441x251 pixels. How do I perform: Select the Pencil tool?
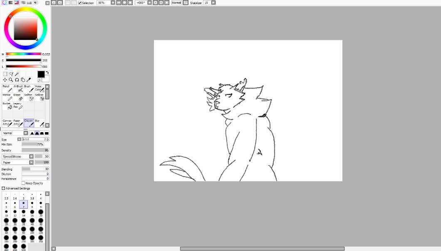(7, 89)
